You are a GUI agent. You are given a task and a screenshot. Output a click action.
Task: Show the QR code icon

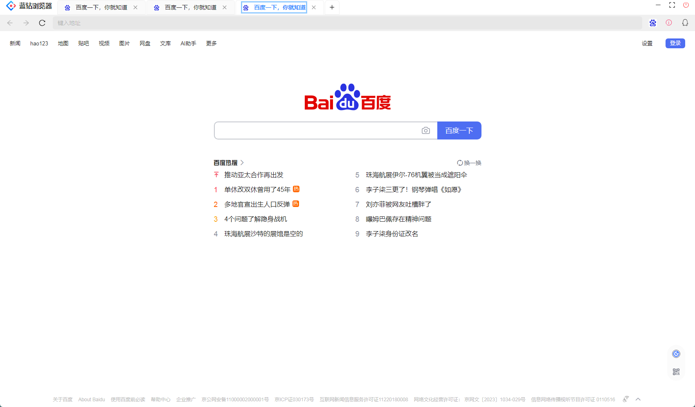click(x=676, y=372)
